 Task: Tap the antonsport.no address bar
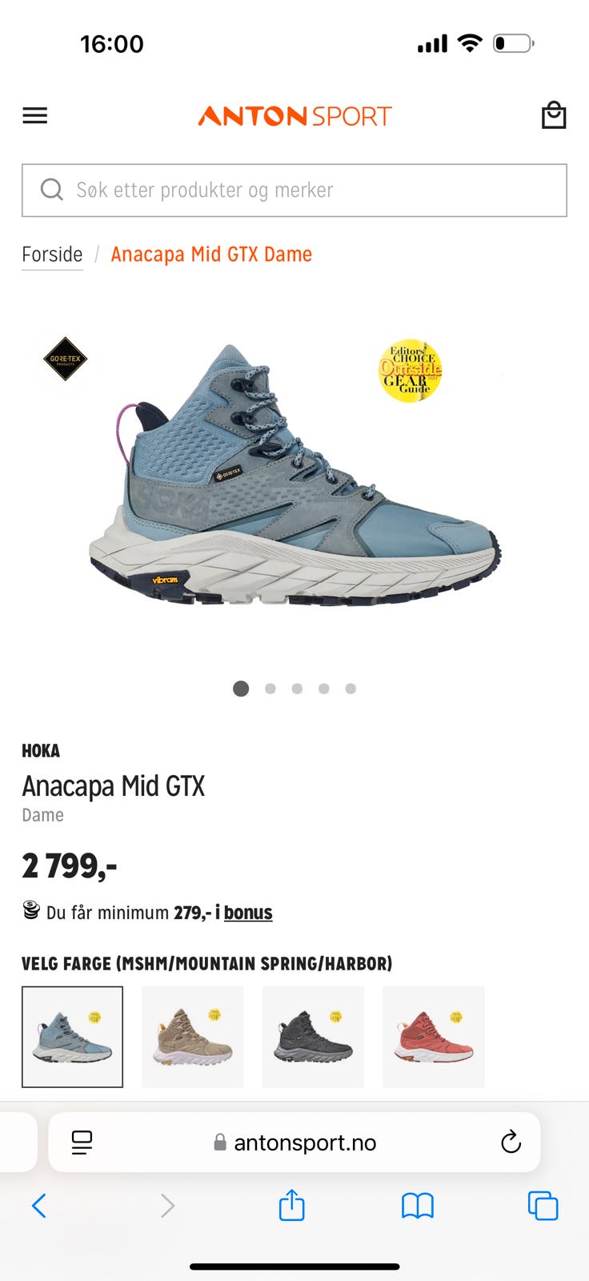[x=294, y=1142]
